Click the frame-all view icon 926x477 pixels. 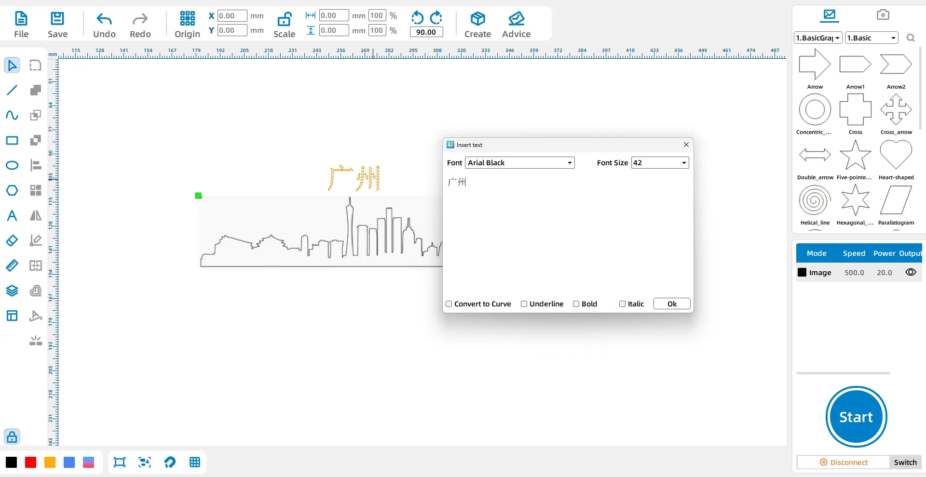point(120,463)
